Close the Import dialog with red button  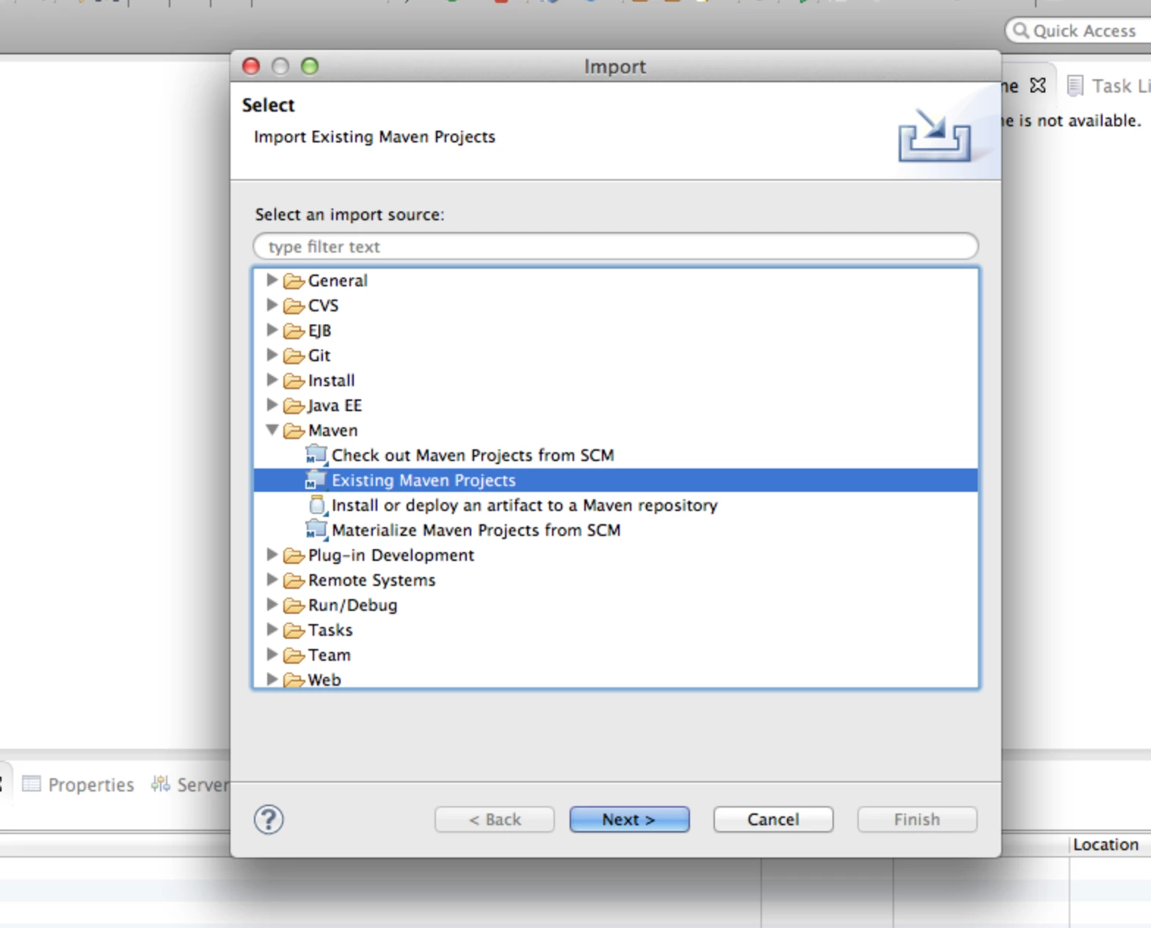251,66
